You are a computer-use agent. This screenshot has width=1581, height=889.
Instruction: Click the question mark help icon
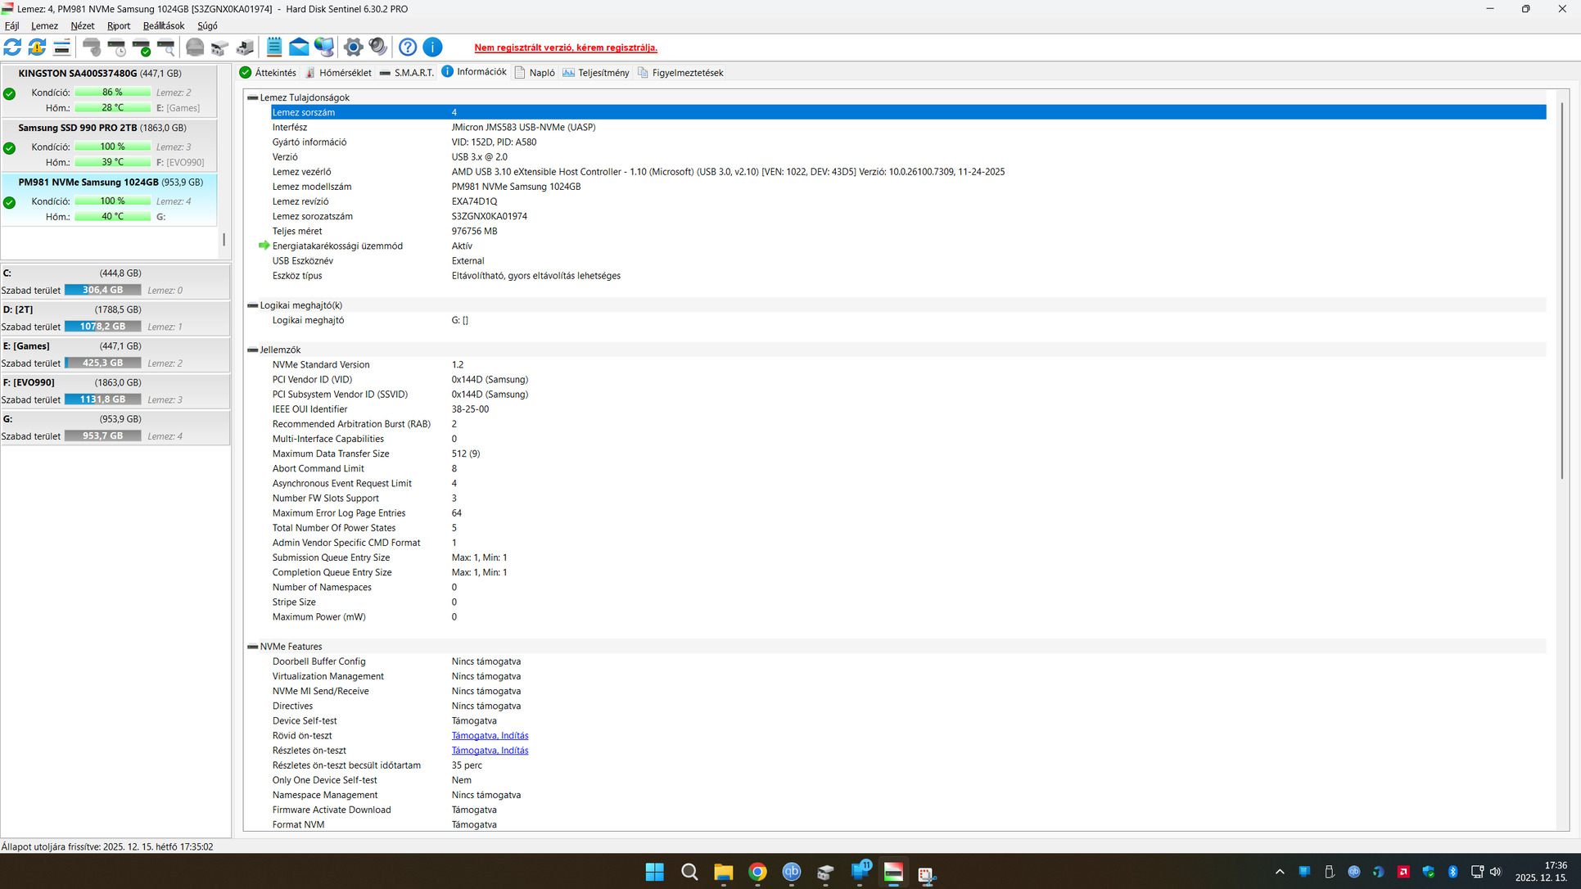tap(408, 47)
